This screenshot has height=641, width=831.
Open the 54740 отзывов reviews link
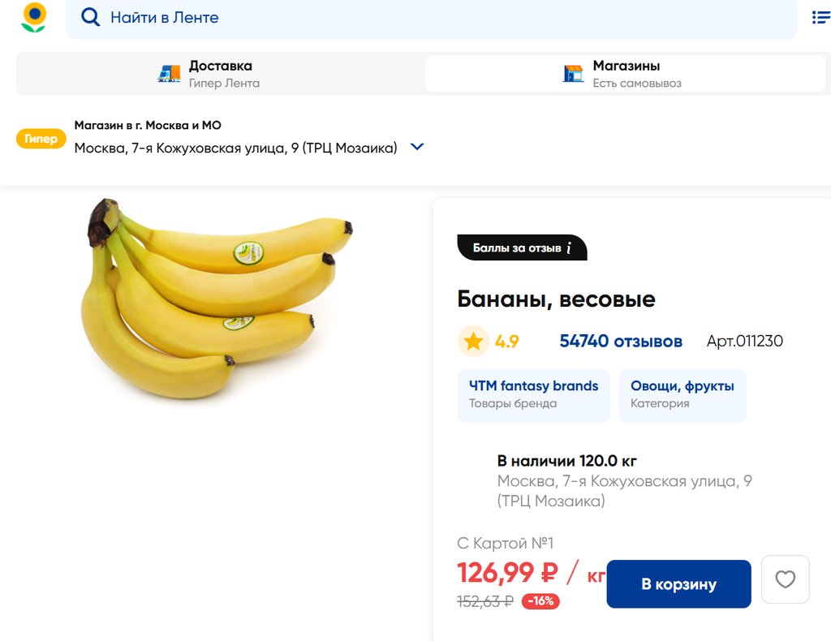pyautogui.click(x=621, y=342)
